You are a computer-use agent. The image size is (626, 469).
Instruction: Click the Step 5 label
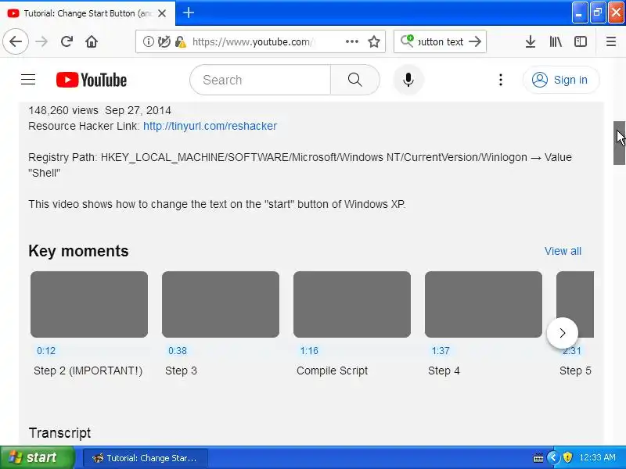pyautogui.click(x=575, y=371)
